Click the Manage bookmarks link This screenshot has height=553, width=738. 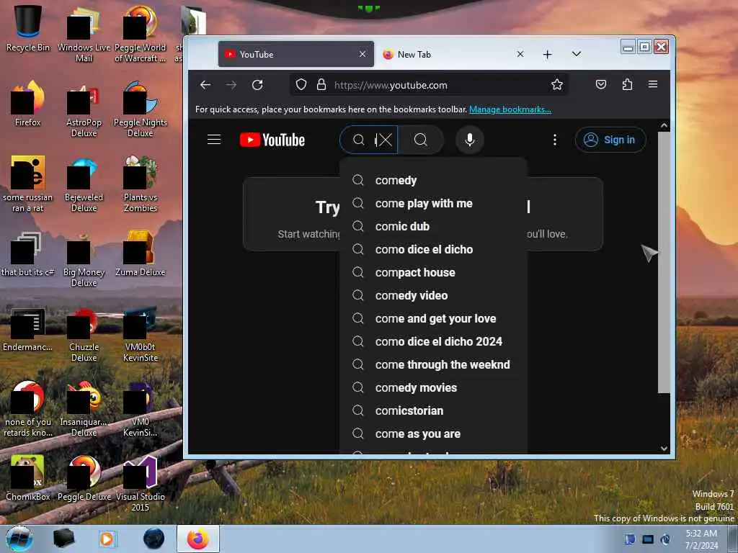(510, 109)
